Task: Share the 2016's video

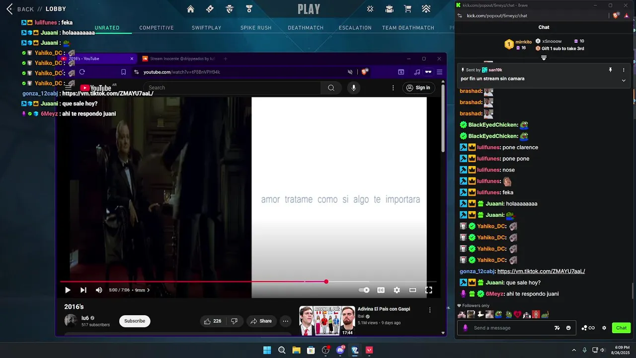Action: (x=261, y=321)
